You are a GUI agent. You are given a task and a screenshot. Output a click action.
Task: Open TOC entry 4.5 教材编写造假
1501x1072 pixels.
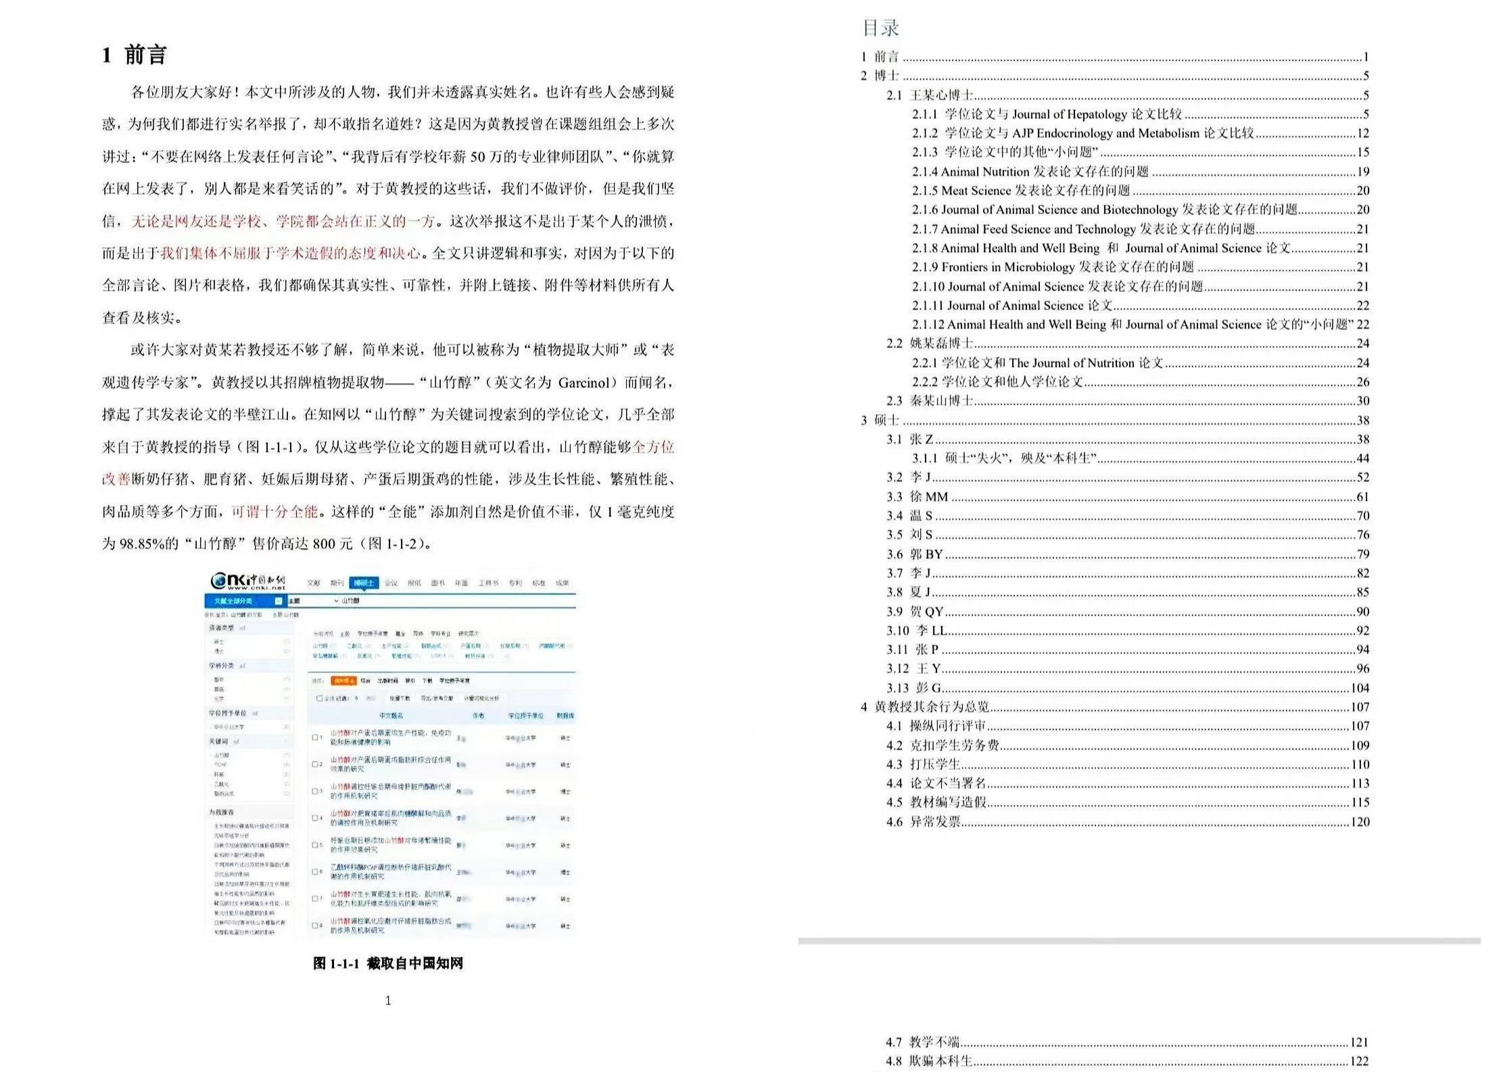pos(1127,802)
